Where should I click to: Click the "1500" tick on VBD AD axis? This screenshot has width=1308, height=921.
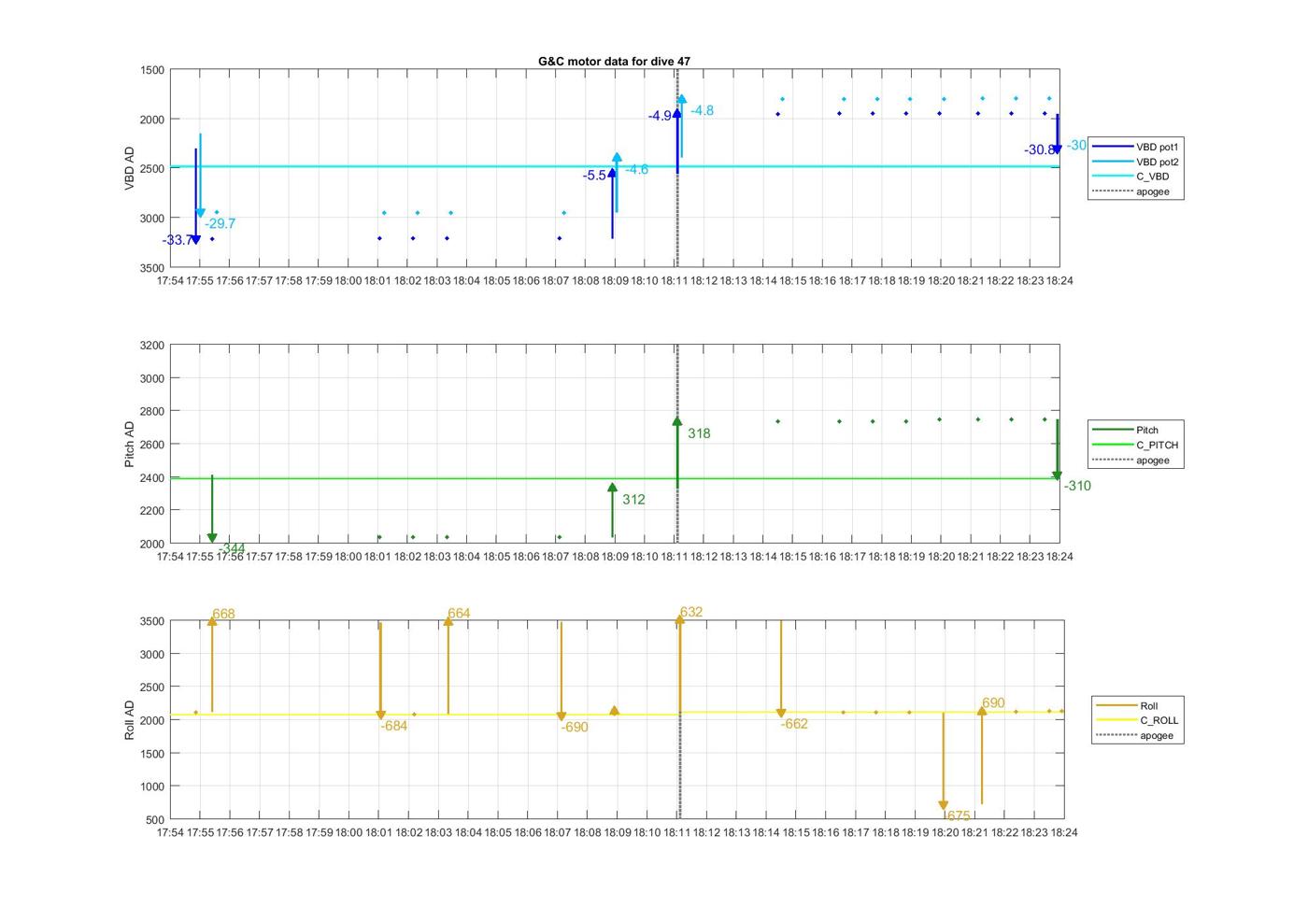[x=152, y=70]
